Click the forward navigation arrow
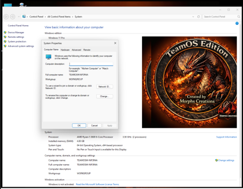Screen dimensions: 243x189 tap(13, 17)
